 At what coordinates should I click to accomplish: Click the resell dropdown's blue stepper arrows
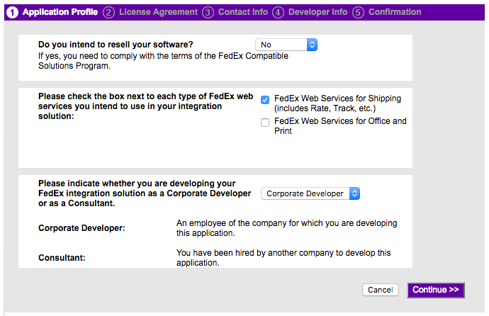312,45
